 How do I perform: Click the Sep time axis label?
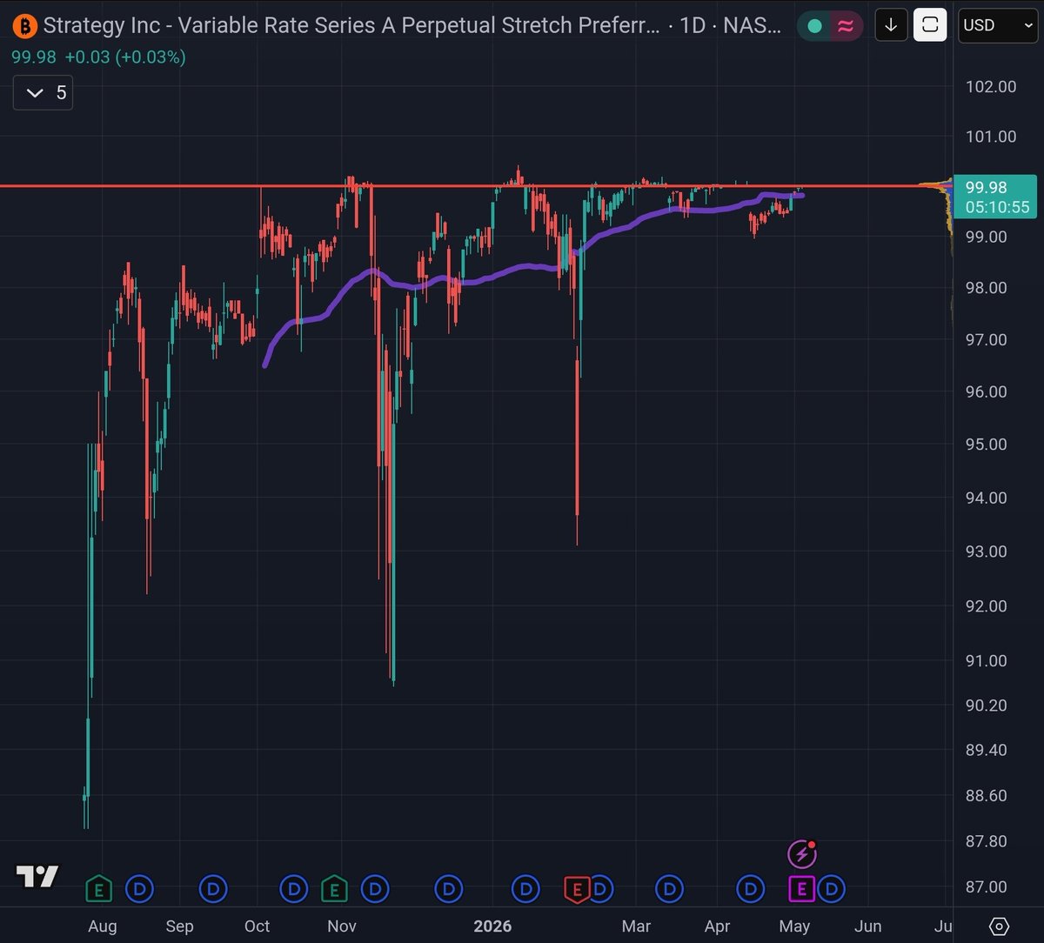(x=179, y=926)
